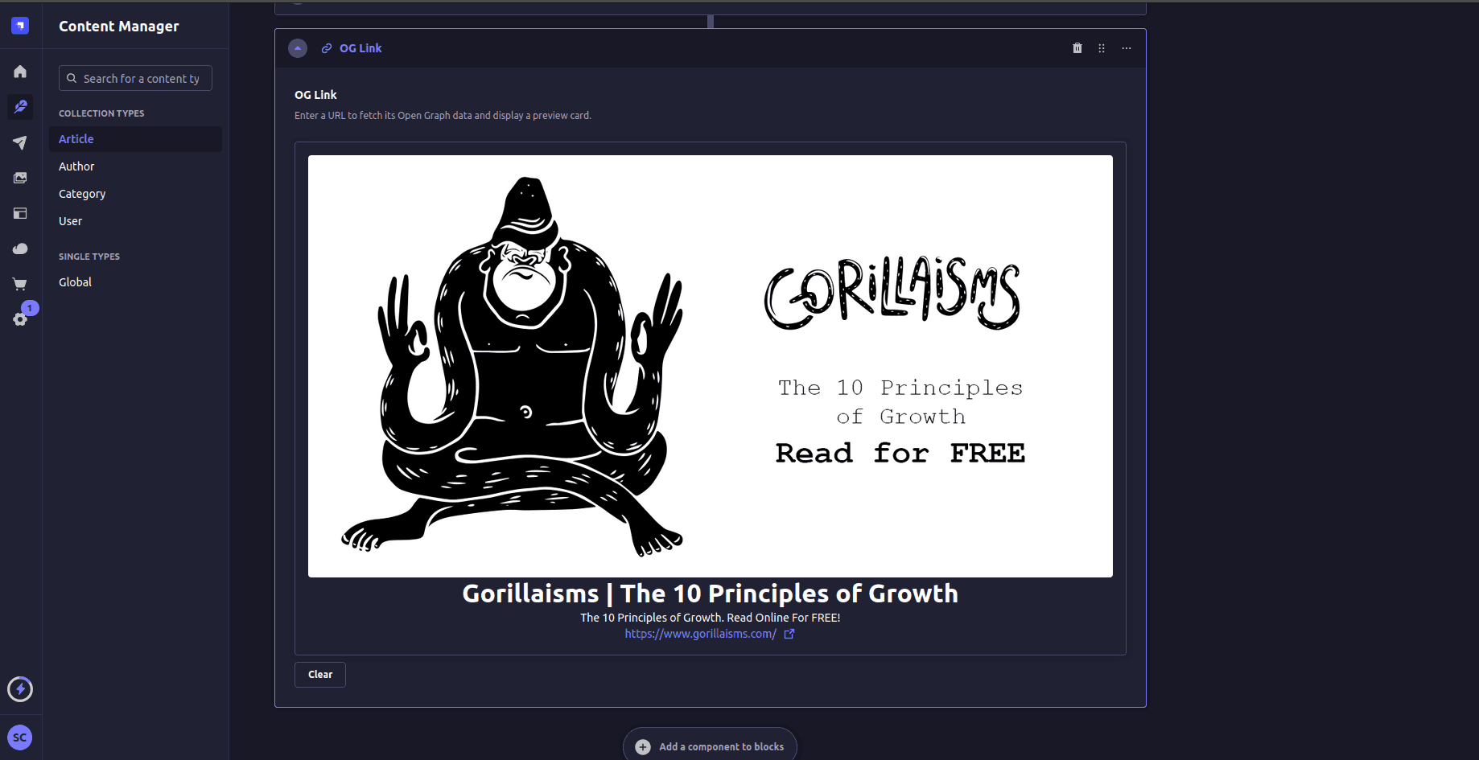
Task: Open the gorillaisms.com link
Action: click(x=701, y=634)
